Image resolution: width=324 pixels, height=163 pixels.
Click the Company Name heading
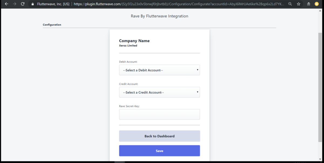click(x=134, y=41)
